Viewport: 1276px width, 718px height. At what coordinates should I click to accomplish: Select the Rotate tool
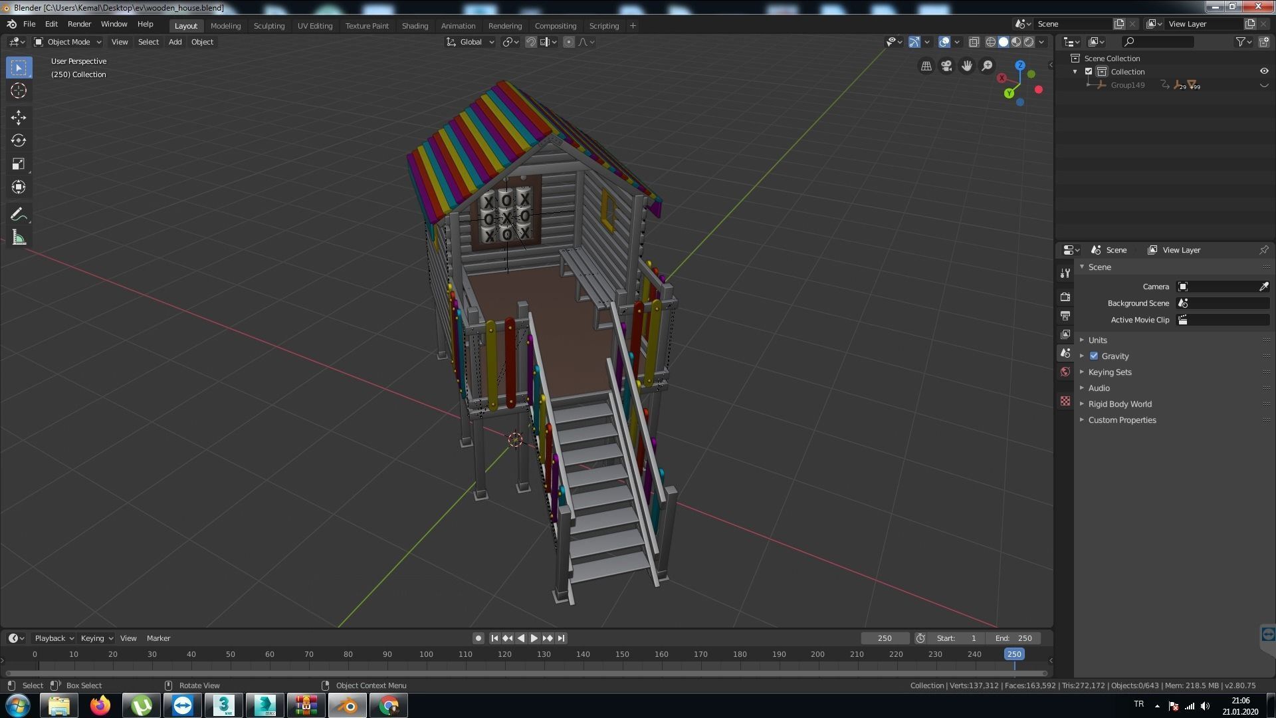[19, 141]
